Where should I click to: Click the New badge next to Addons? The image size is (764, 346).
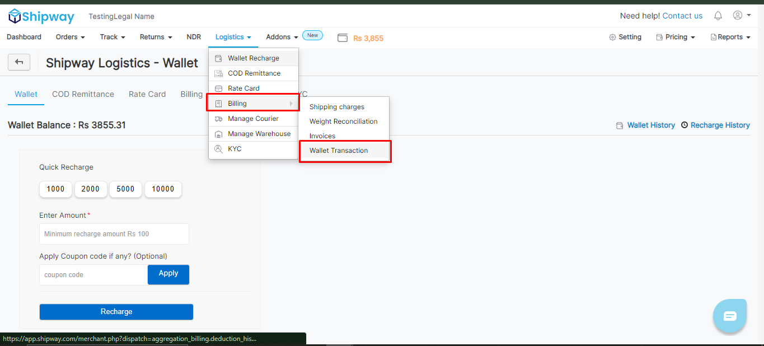coord(313,35)
